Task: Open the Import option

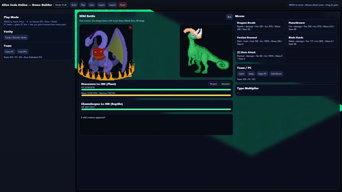Action: (x=112, y=5)
